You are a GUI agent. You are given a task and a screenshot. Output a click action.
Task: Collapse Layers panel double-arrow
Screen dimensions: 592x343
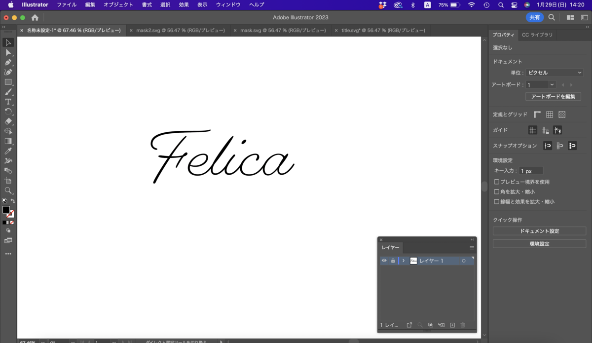tap(472, 240)
